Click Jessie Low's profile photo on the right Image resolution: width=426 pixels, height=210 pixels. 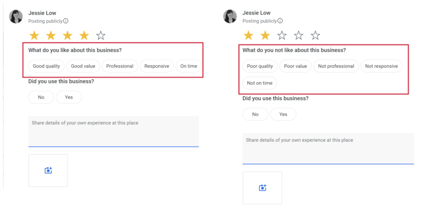click(x=230, y=17)
